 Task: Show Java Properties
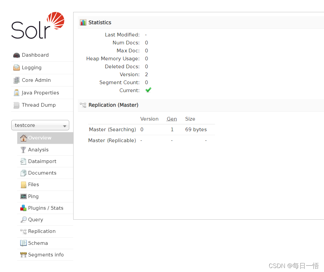click(40, 93)
